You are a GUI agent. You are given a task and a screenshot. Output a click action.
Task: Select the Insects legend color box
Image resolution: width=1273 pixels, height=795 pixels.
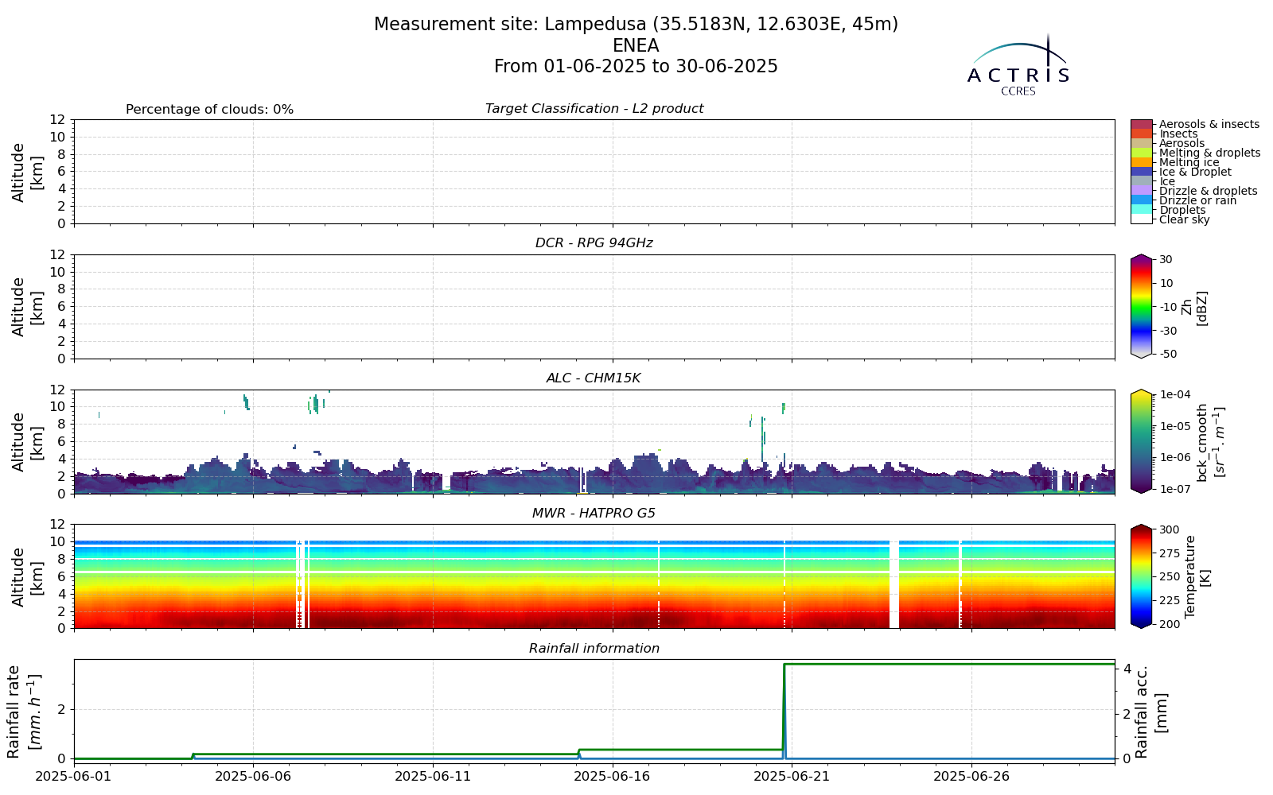[1141, 134]
